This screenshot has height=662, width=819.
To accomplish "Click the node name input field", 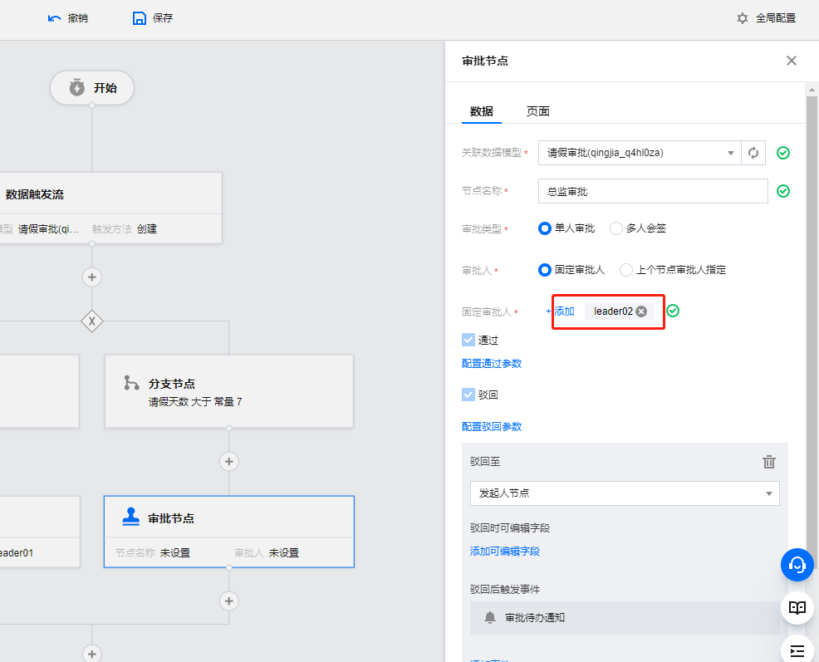I will pos(653,191).
